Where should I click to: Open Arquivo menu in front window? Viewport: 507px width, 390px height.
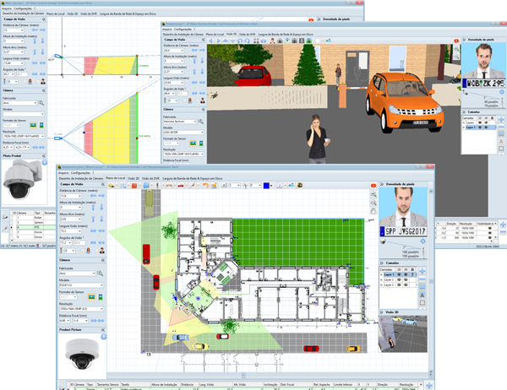pyautogui.click(x=63, y=173)
